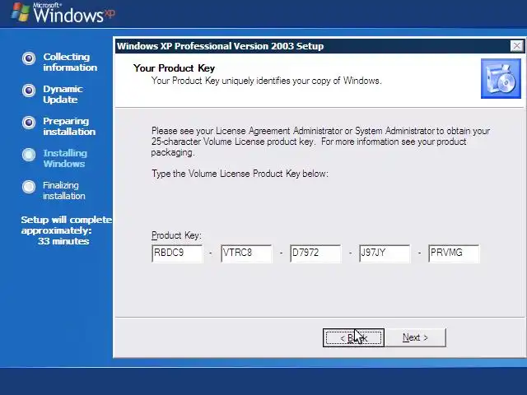
Task: Click the Setup dialog title bar text
Action: 220,46
